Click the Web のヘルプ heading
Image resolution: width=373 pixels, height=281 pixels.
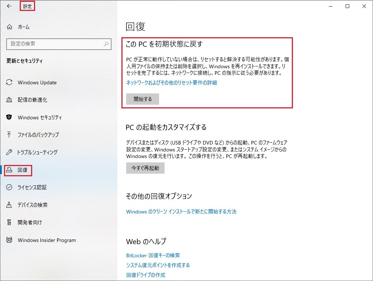[146, 241]
